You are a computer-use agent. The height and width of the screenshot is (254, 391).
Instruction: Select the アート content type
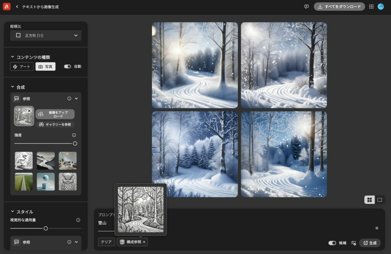click(x=22, y=66)
